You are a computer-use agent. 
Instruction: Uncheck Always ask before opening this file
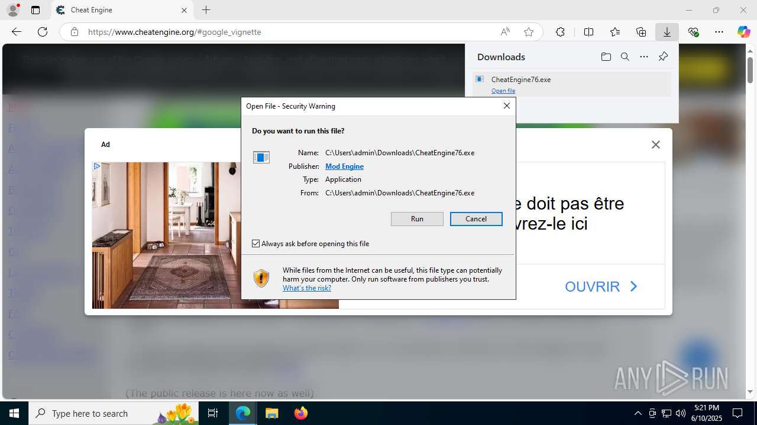pos(255,244)
